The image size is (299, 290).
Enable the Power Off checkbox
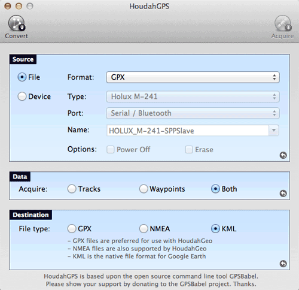tap(111, 149)
